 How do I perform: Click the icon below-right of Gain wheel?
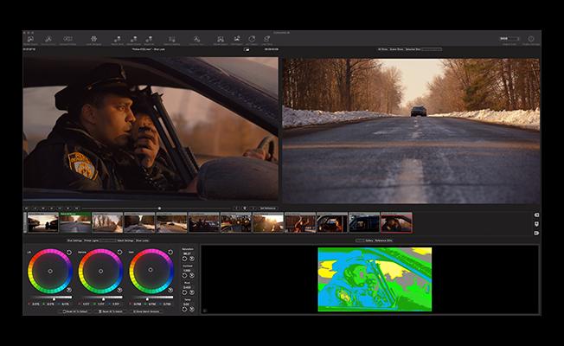pos(170,290)
